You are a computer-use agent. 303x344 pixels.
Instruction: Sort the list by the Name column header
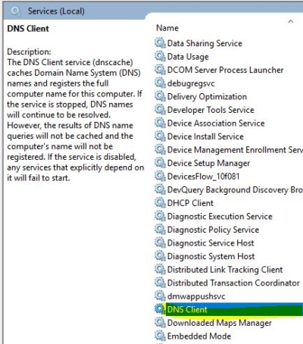167,28
